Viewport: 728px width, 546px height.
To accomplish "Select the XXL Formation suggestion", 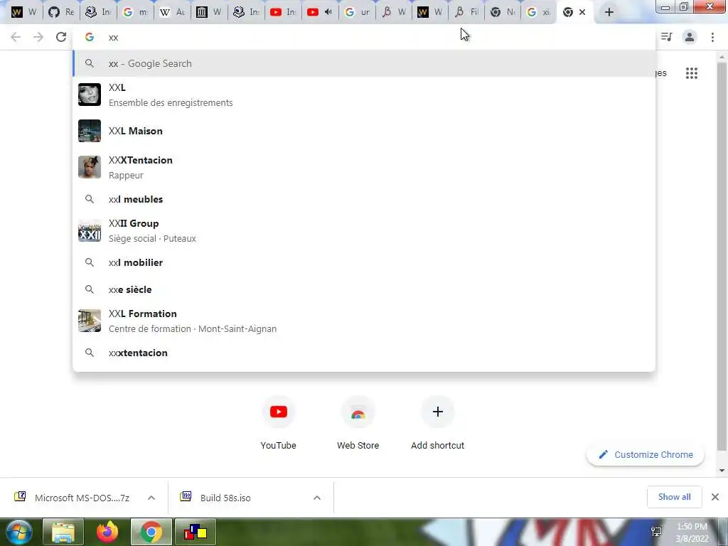I will click(364, 321).
